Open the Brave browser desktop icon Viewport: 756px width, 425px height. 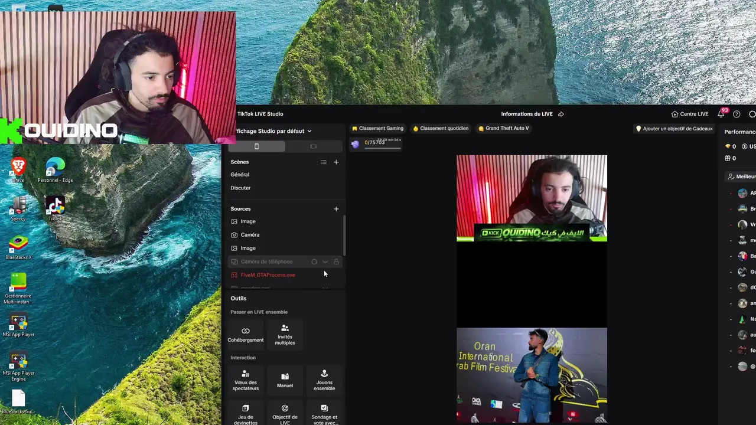click(18, 170)
